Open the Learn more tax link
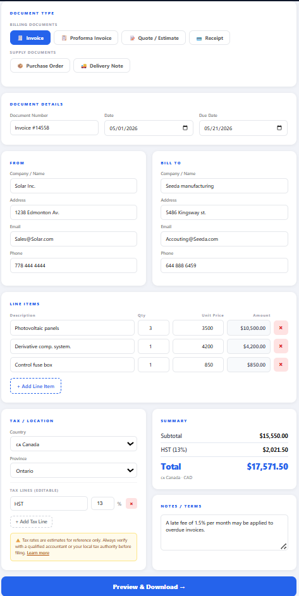This screenshot has width=299, height=596. tap(38, 552)
